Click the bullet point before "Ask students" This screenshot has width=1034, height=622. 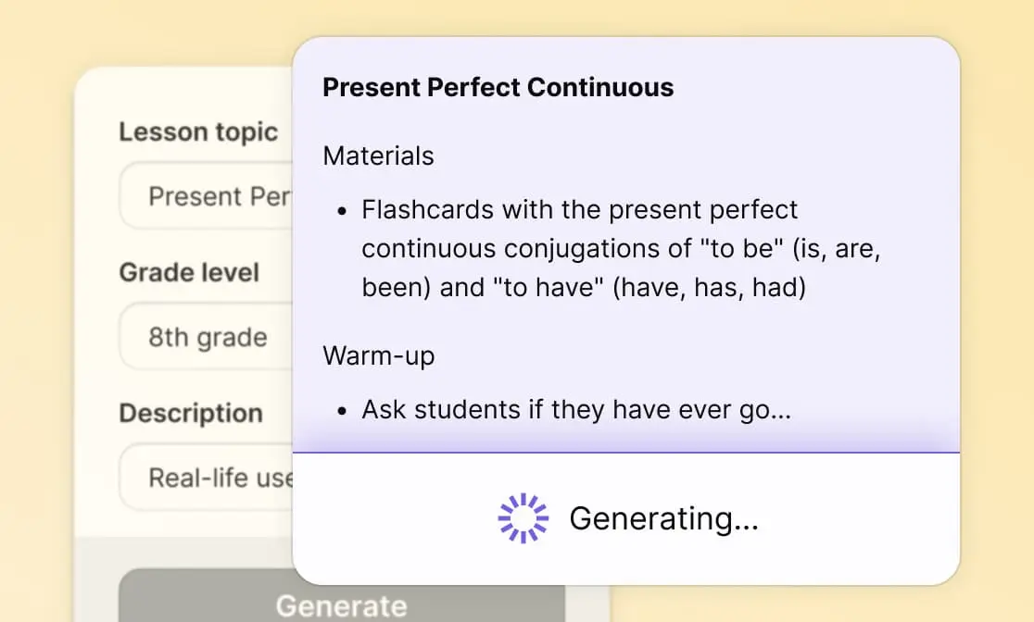342,411
